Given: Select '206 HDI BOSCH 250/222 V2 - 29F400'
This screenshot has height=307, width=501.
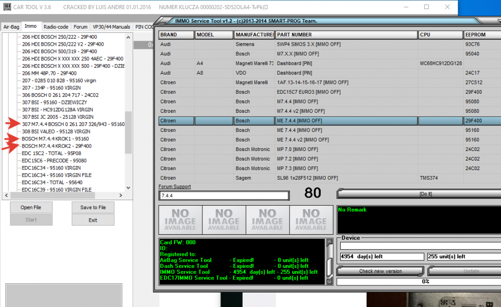Looking at the screenshot, I should [x=63, y=44].
